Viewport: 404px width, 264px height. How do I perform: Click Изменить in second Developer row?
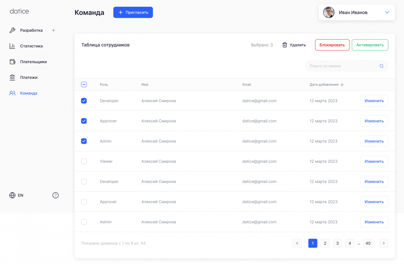coord(374,181)
